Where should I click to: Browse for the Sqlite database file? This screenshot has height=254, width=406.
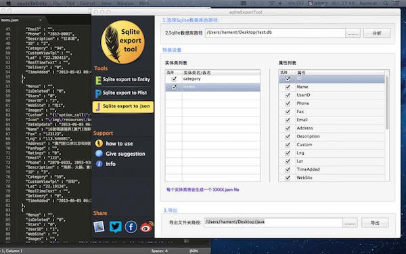(353, 33)
